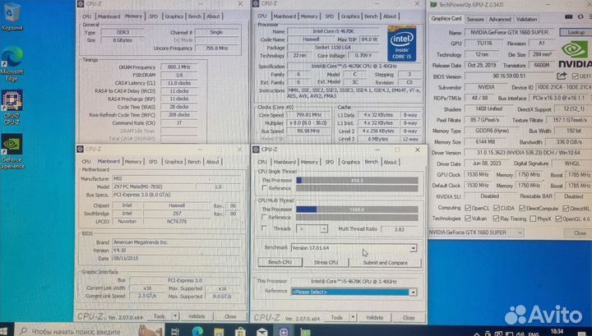Screen dimensions: 592x336
Task: Open File Explorer from the taskbar
Action: click(219, 332)
